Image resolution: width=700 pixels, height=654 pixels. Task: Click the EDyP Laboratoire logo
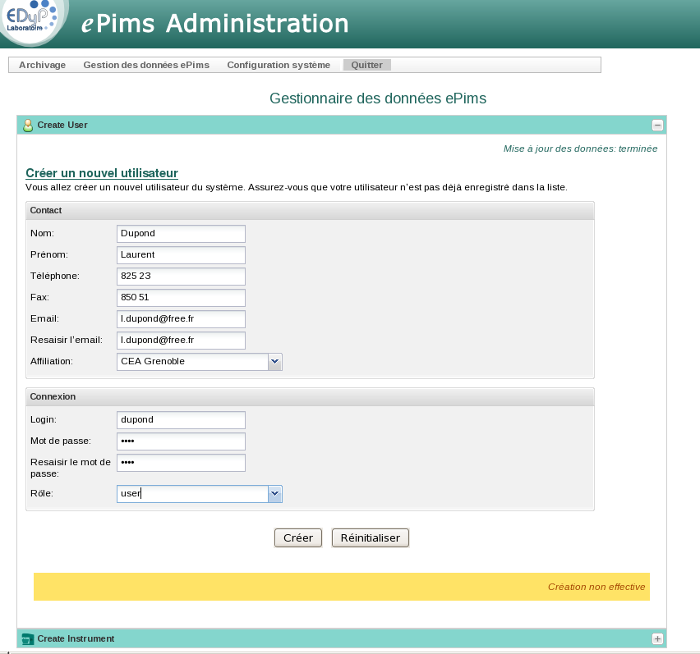click(31, 23)
